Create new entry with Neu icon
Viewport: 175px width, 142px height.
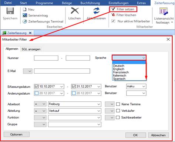(x=25, y=9)
